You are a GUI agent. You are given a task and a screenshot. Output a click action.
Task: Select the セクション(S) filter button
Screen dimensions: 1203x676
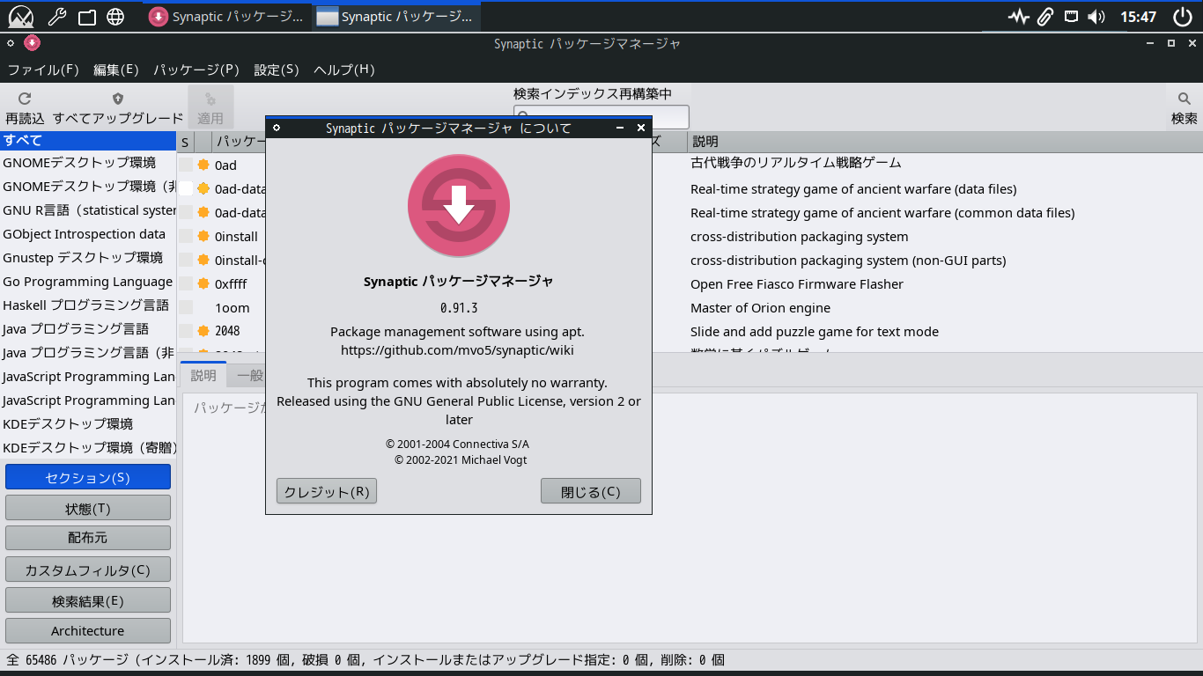(88, 477)
